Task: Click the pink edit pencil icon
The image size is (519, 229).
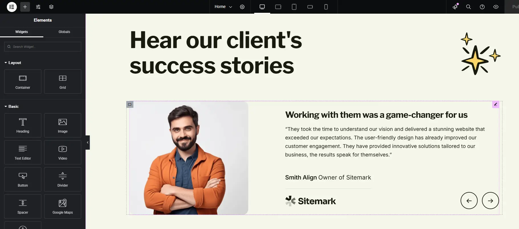Action: click(496, 104)
